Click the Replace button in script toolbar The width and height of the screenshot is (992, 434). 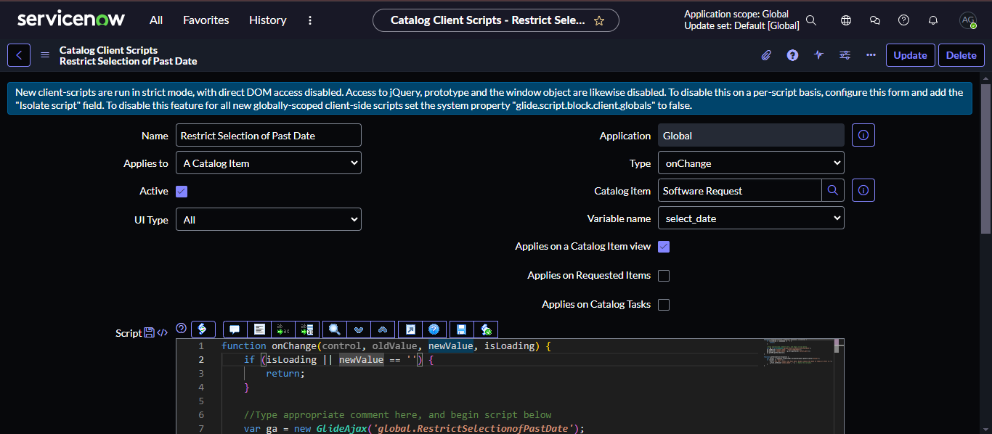pos(284,329)
